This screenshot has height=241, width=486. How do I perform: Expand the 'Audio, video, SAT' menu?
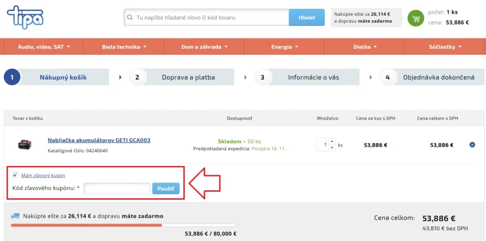pos(44,47)
